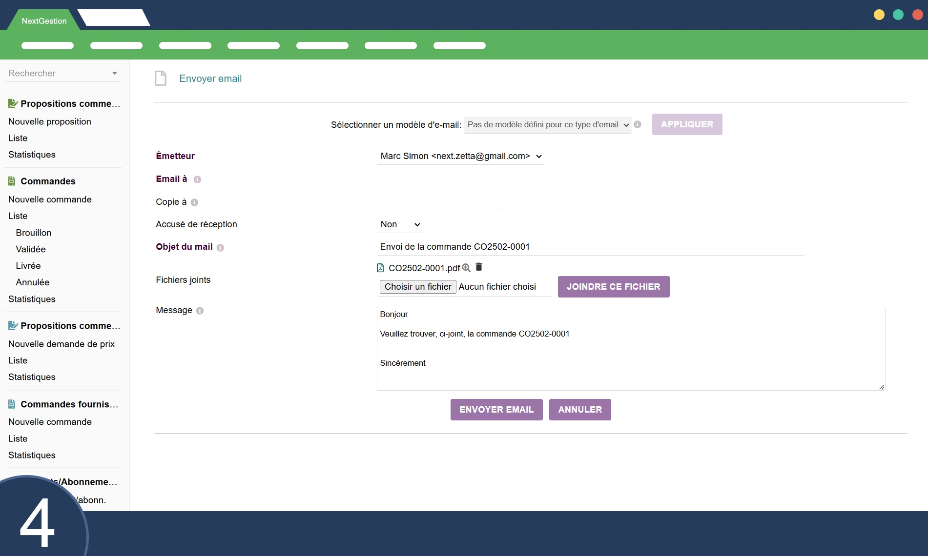928x556 pixels.
Task: Click the magnifier preview icon beside CO2502-0001.pdf
Action: tap(466, 268)
